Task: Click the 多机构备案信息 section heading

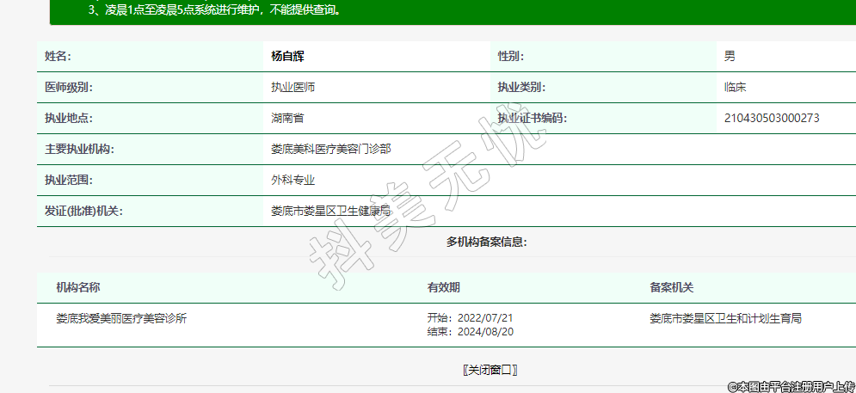Action: tap(486, 243)
